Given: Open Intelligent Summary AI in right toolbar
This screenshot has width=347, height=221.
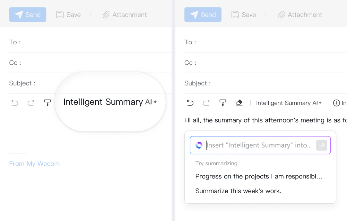Looking at the screenshot, I should click(x=289, y=103).
